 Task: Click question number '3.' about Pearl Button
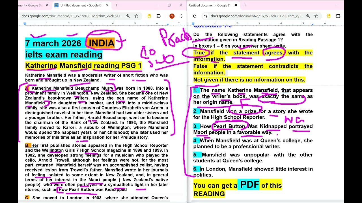[x=196, y=126]
